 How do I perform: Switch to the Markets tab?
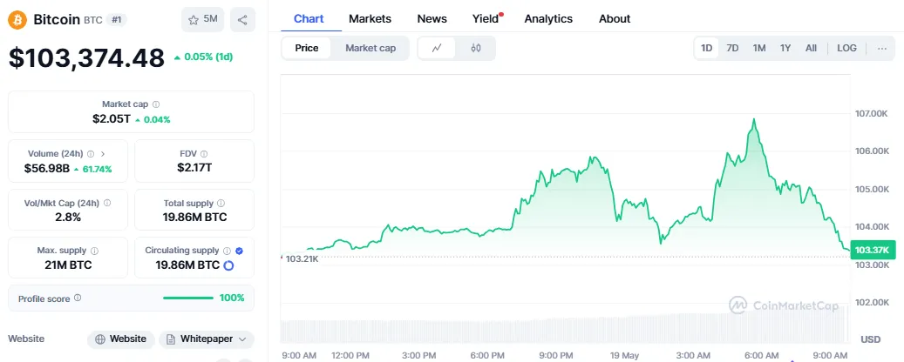click(x=370, y=19)
